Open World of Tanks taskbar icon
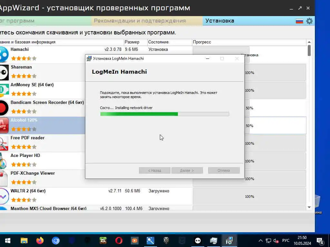Screen dimensions: 330x247 coord(166,241)
